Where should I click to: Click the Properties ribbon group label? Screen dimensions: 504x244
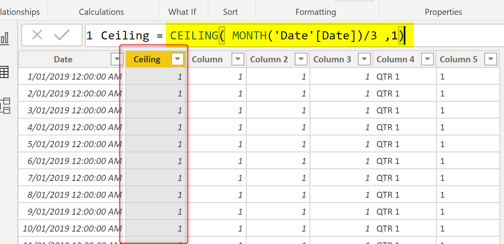tap(443, 12)
